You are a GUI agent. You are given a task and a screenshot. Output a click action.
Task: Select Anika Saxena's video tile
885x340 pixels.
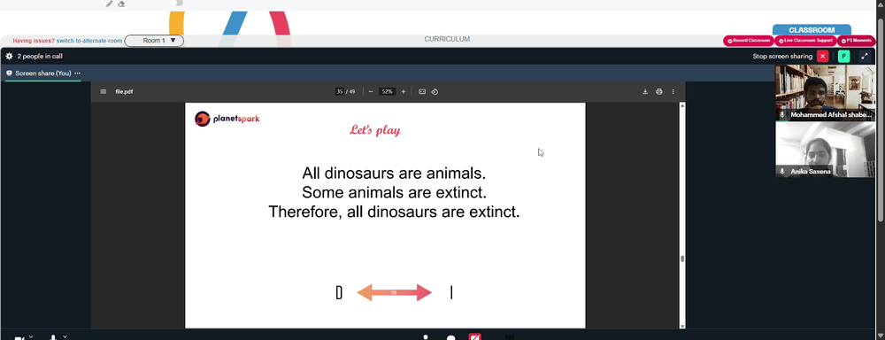click(825, 150)
